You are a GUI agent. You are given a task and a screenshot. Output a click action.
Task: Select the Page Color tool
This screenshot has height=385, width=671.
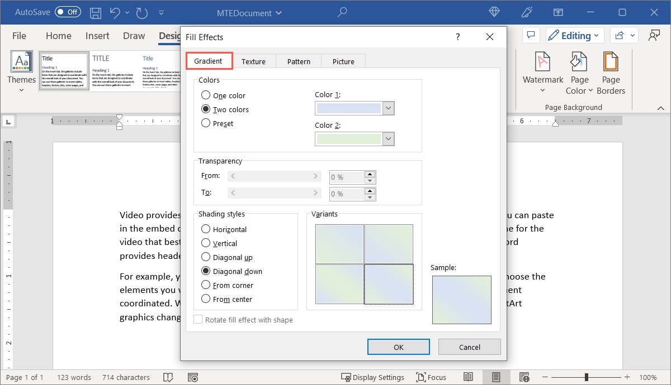point(578,72)
